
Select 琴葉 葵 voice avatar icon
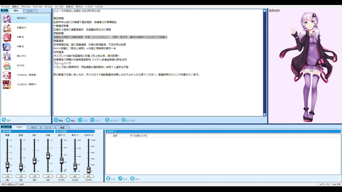click(x=7, y=47)
